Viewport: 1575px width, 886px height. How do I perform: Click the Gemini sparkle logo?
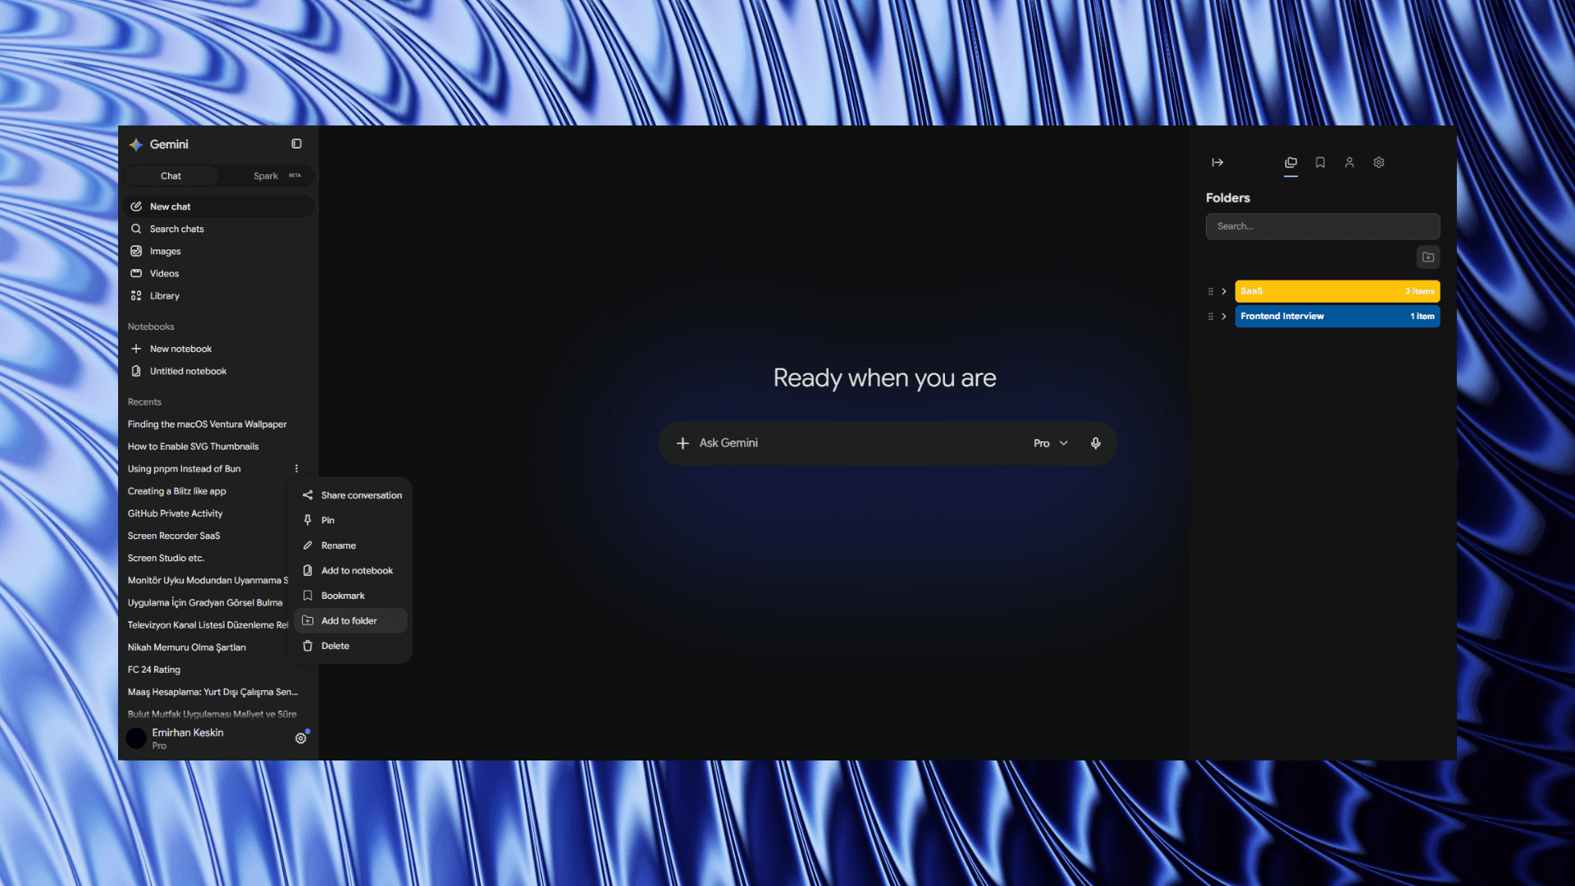pos(136,144)
